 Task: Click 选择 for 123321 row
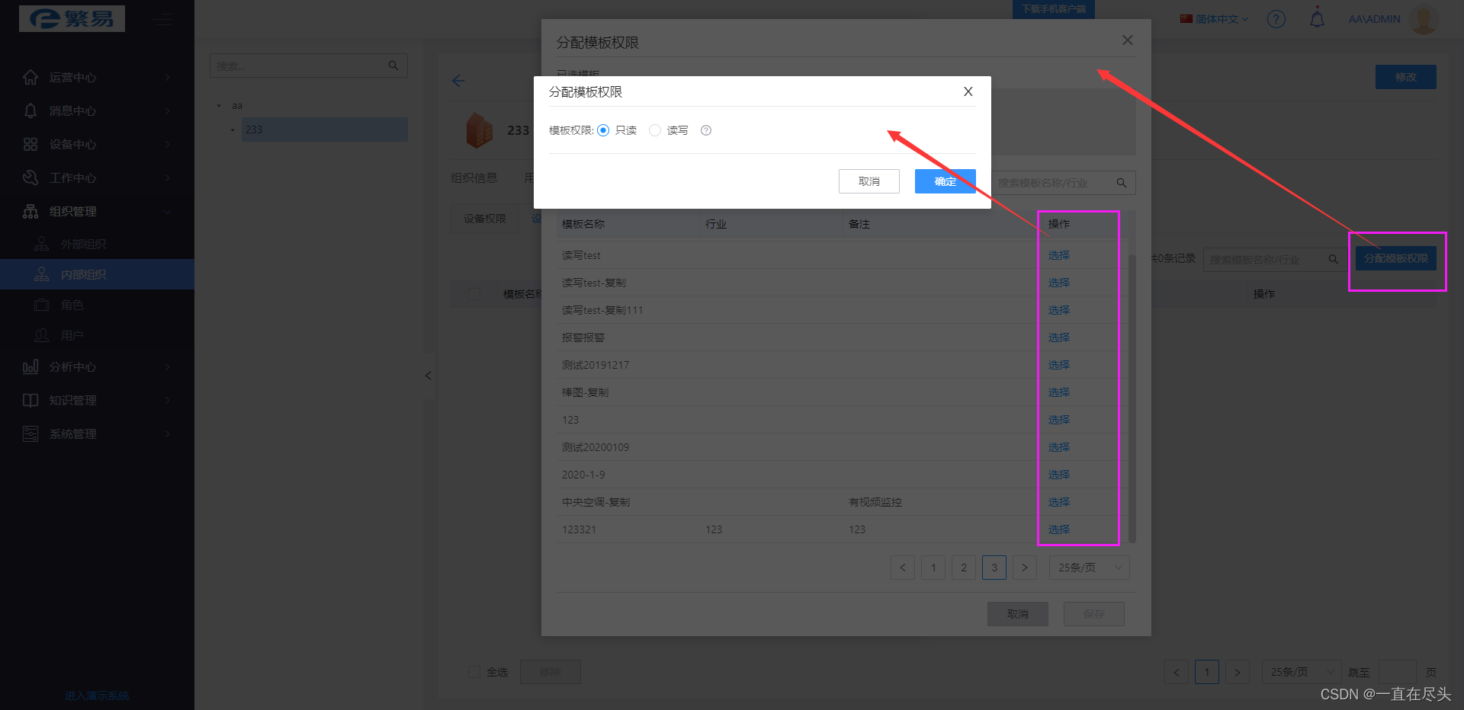tap(1058, 529)
